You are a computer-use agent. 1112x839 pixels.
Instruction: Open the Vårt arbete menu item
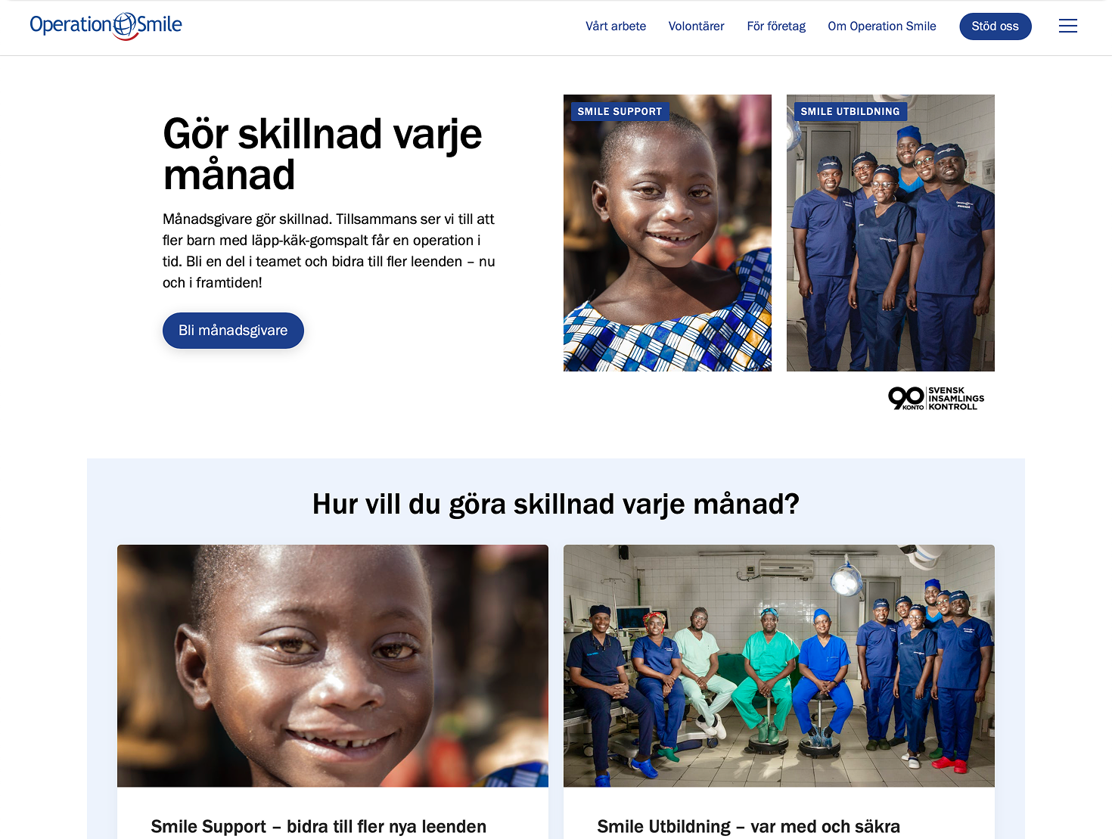point(616,26)
